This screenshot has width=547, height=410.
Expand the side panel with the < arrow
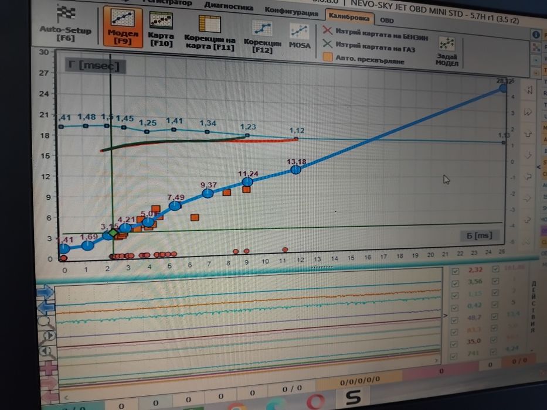(x=539, y=167)
